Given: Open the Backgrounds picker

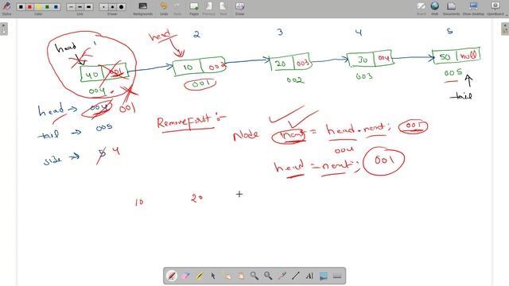Looking at the screenshot, I should [x=143, y=8].
